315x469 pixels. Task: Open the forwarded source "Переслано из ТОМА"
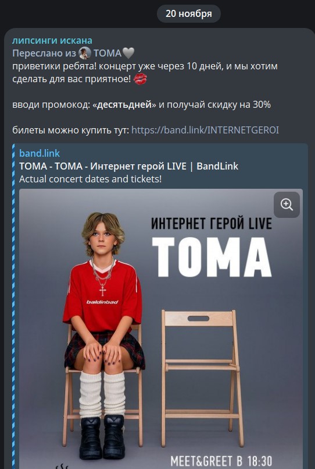tap(73, 53)
